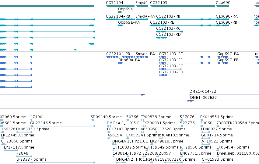
Task: Click the EST 47490 label
Action: point(36,117)
